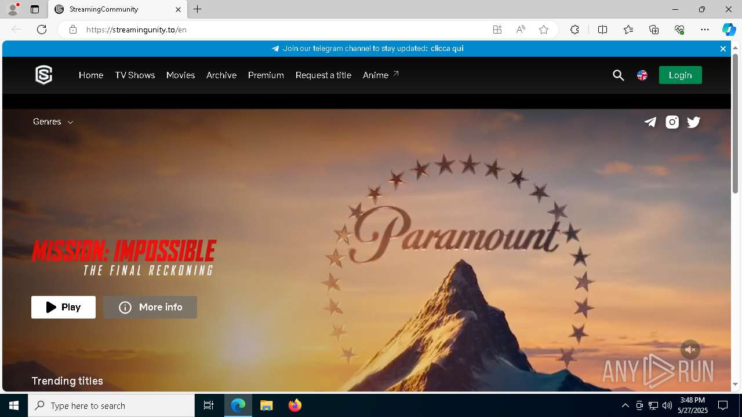Click the green Login button
This screenshot has width=742, height=417.
[x=681, y=75]
